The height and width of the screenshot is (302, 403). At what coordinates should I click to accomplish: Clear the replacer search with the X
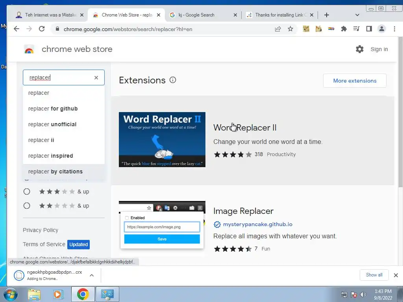(x=96, y=77)
